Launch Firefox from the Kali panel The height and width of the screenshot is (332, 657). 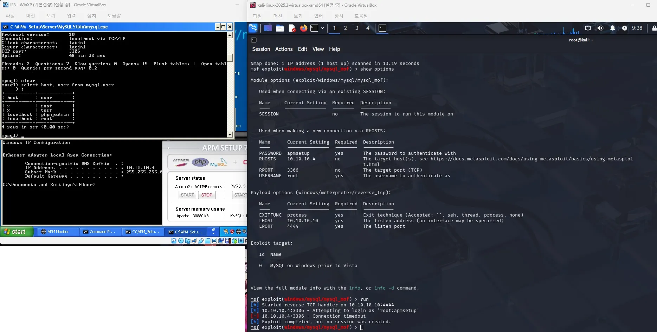(x=303, y=28)
